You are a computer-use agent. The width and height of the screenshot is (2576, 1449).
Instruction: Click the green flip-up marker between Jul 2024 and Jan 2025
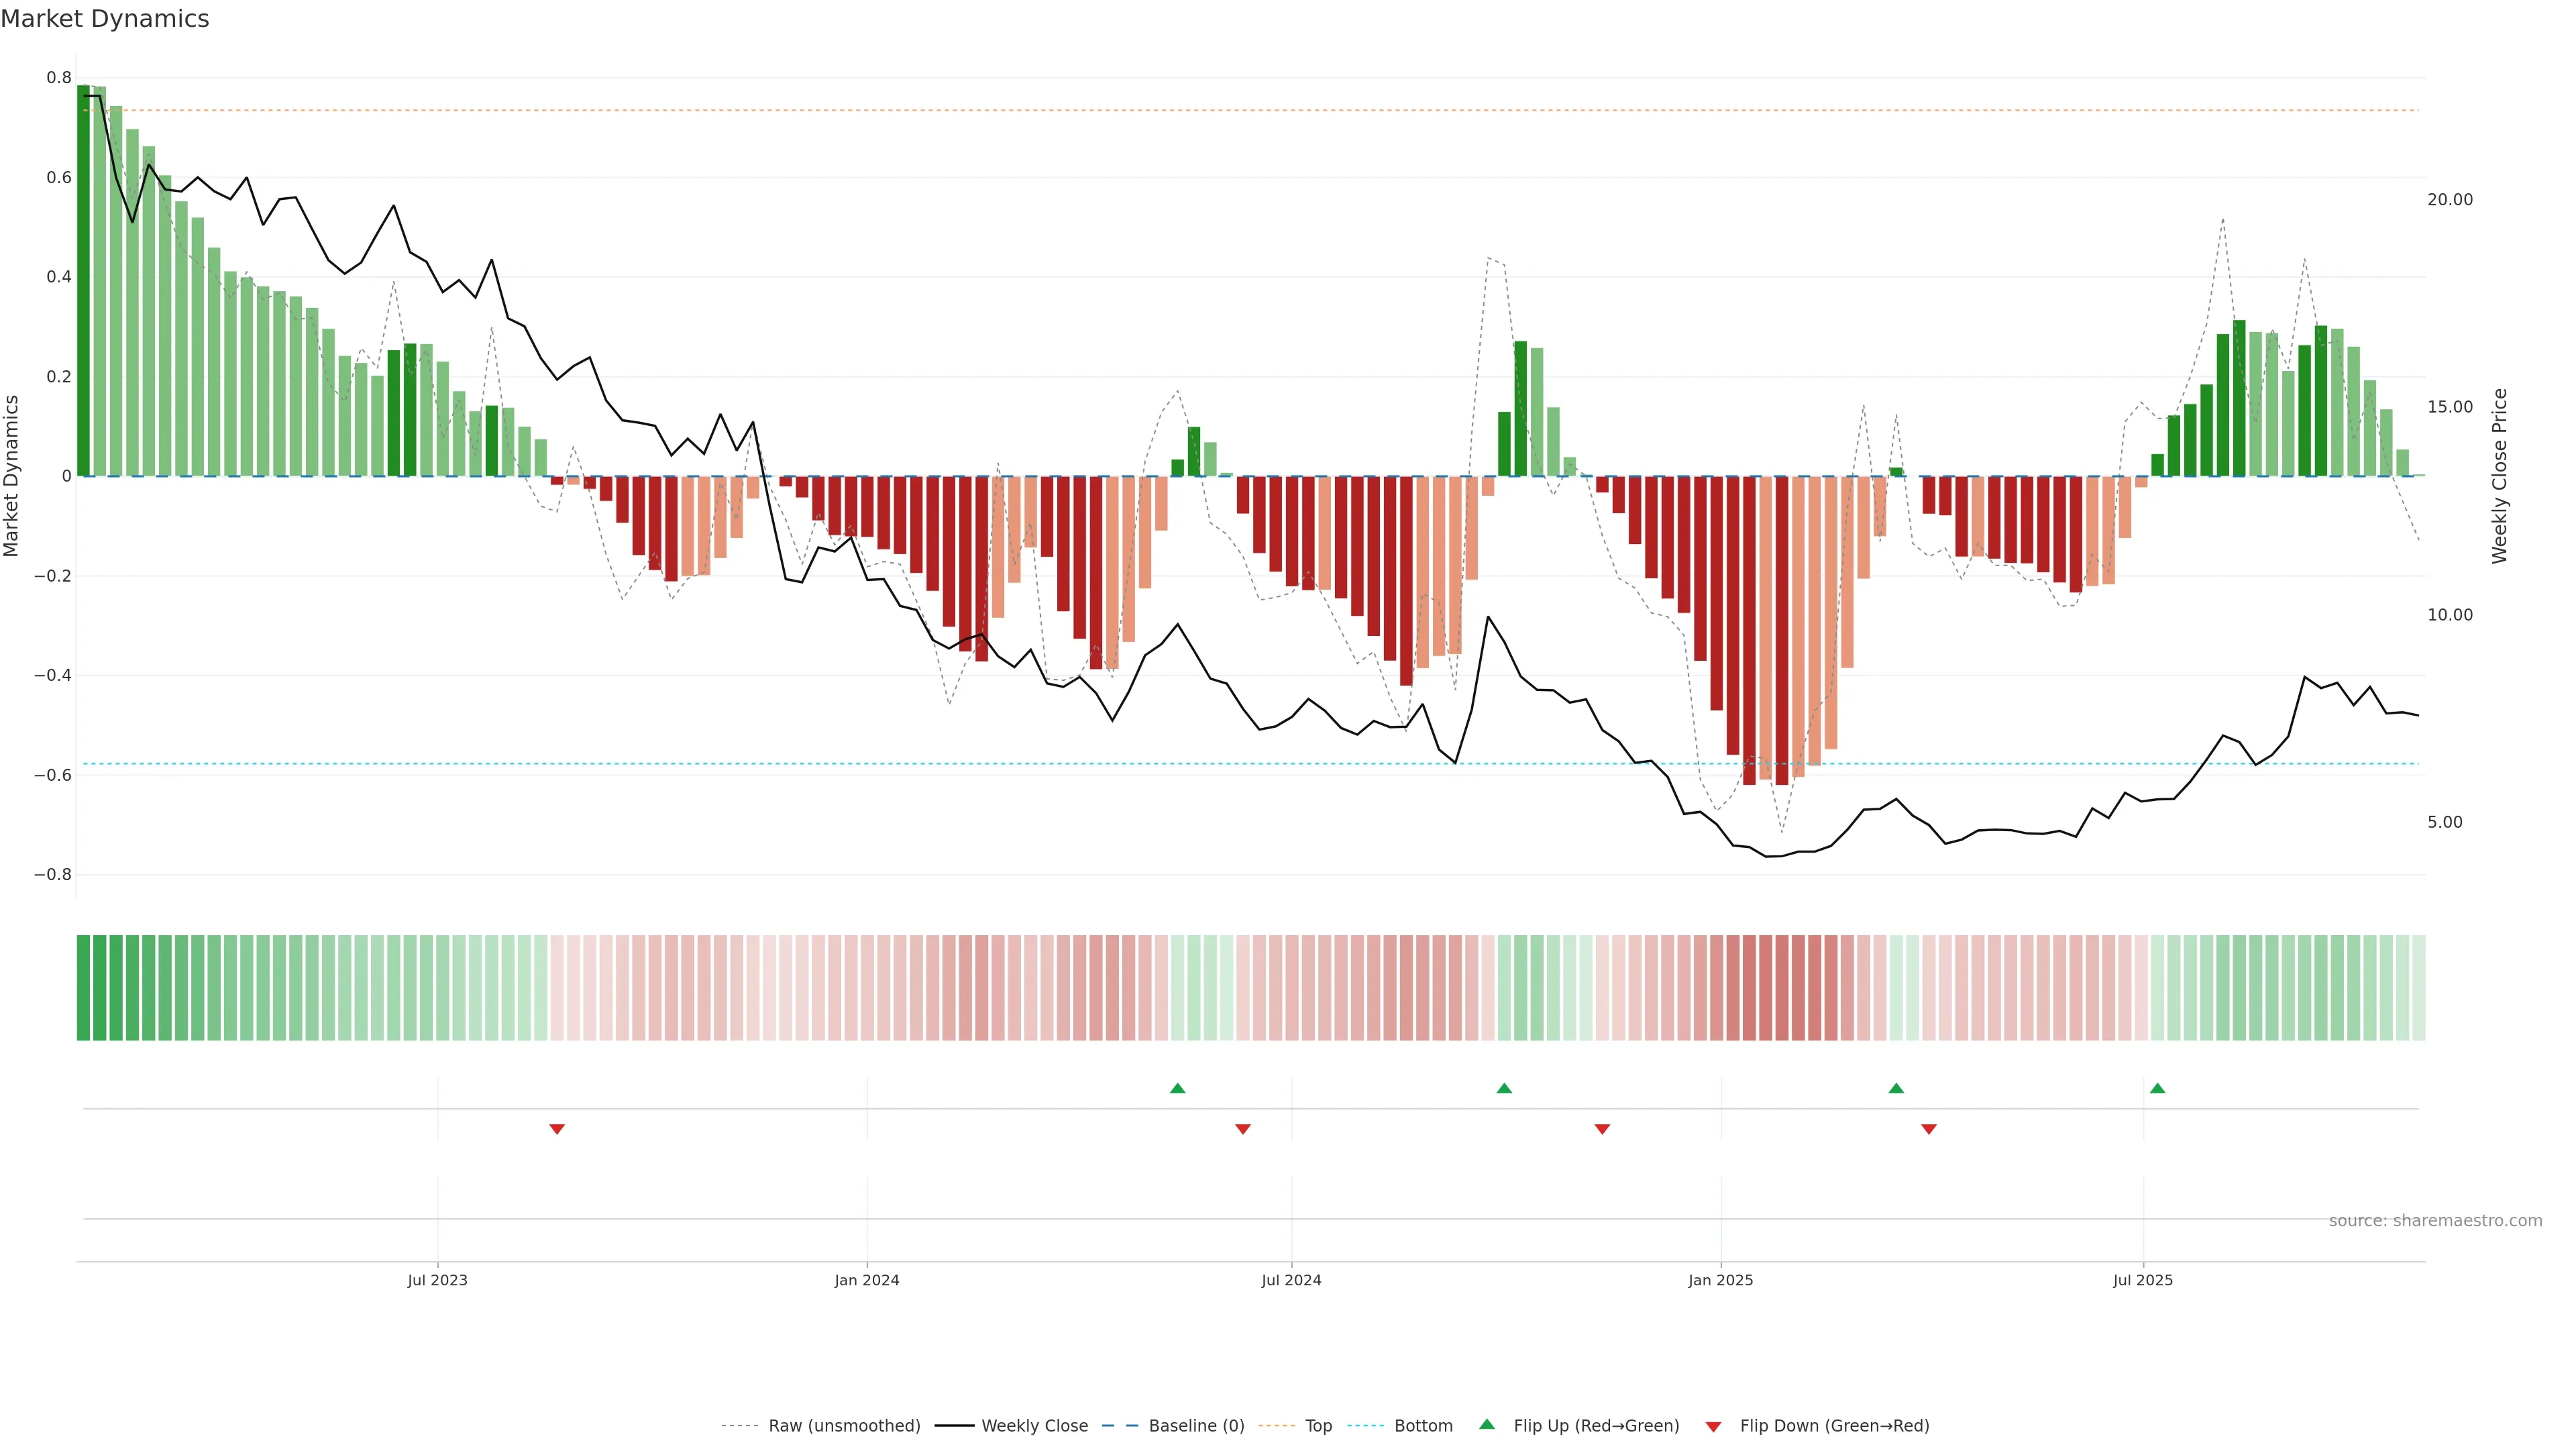[x=1504, y=1088]
